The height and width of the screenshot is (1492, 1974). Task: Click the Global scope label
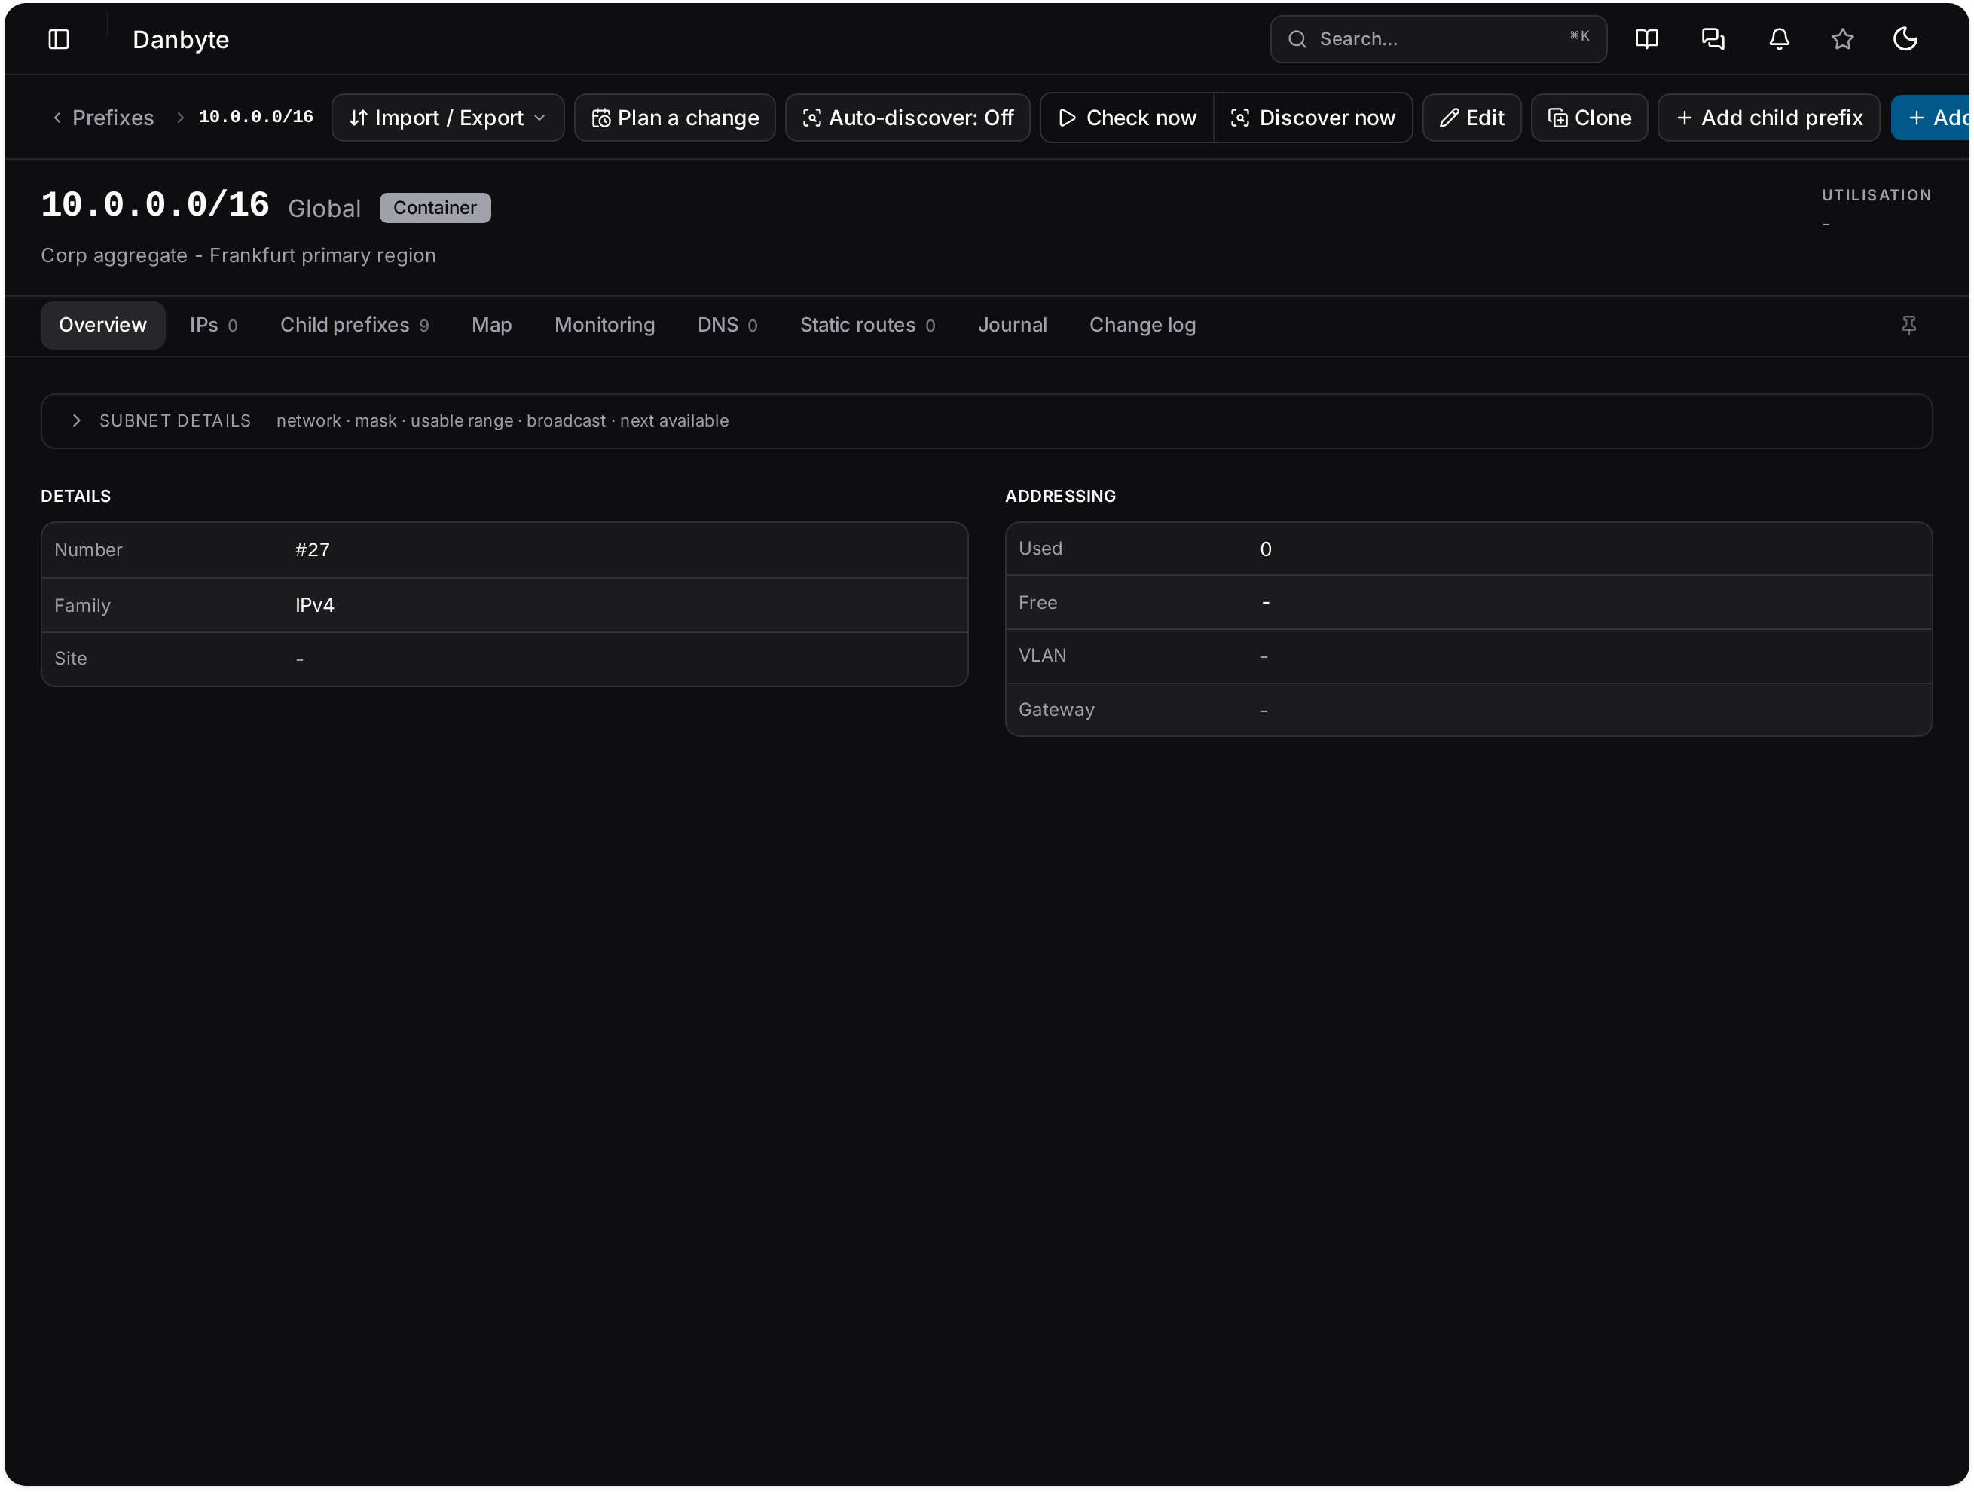[324, 208]
